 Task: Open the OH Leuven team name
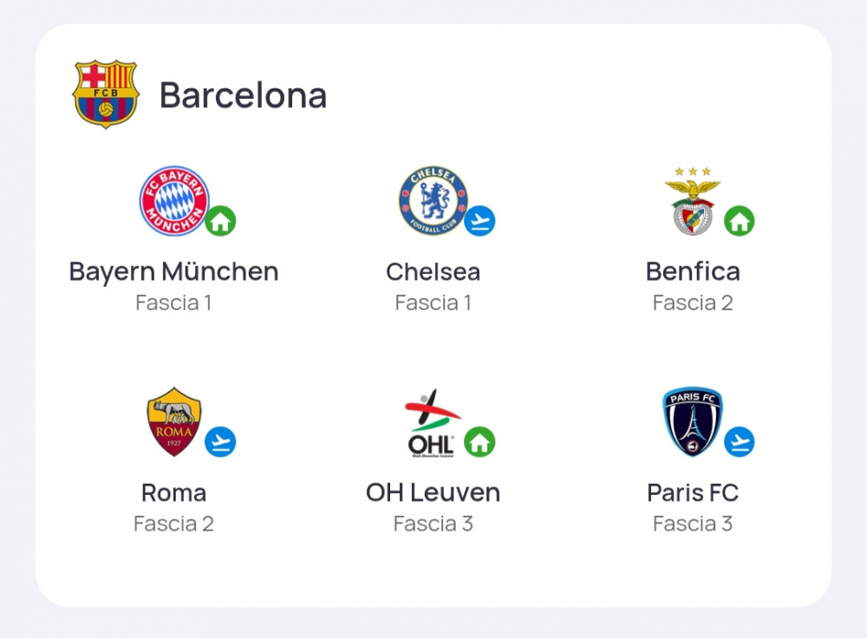click(433, 492)
